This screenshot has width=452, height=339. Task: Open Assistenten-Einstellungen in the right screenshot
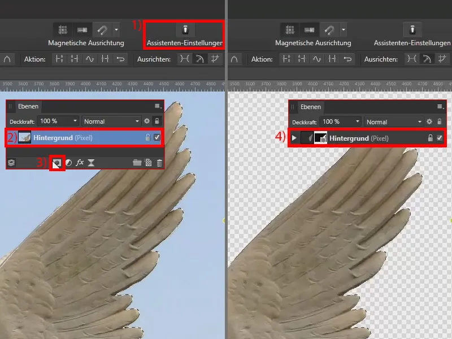coord(412,36)
